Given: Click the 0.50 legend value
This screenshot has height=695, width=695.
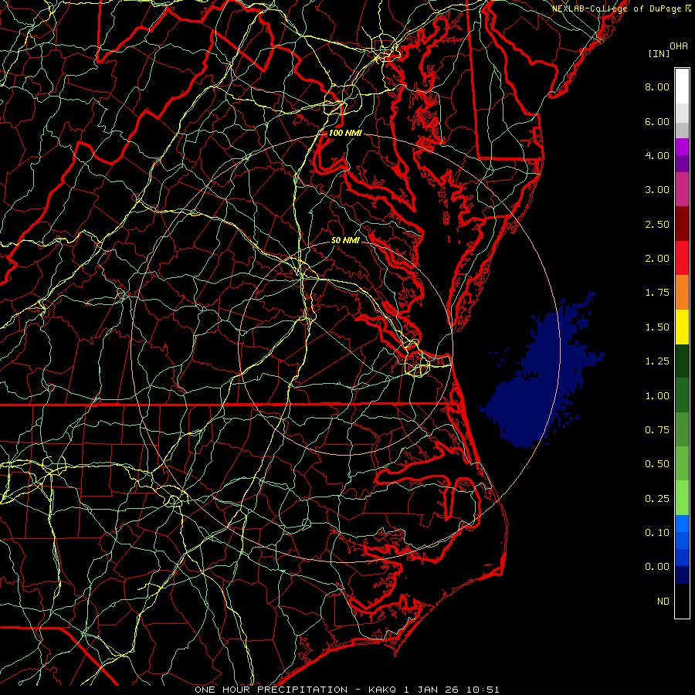Looking at the screenshot, I should click(657, 464).
